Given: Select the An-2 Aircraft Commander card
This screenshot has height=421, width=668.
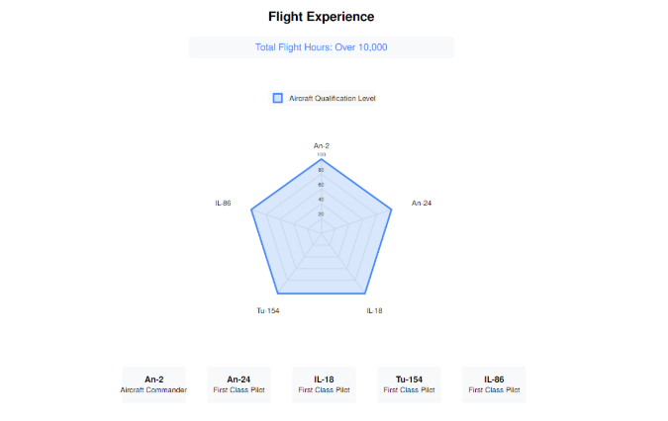Looking at the screenshot, I should (x=153, y=384).
